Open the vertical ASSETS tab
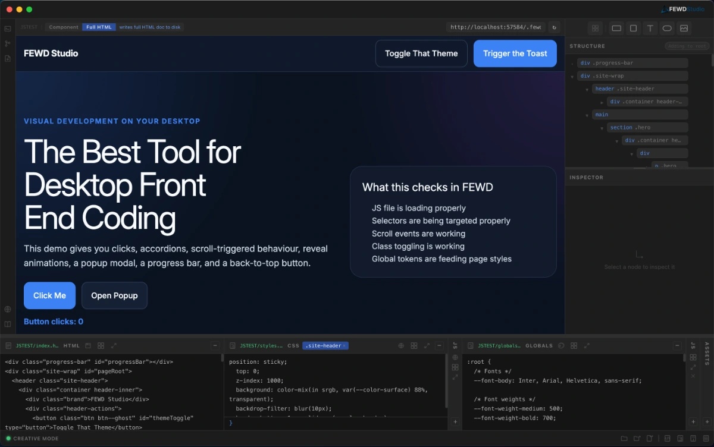This screenshot has width=714, height=447. pyautogui.click(x=707, y=353)
